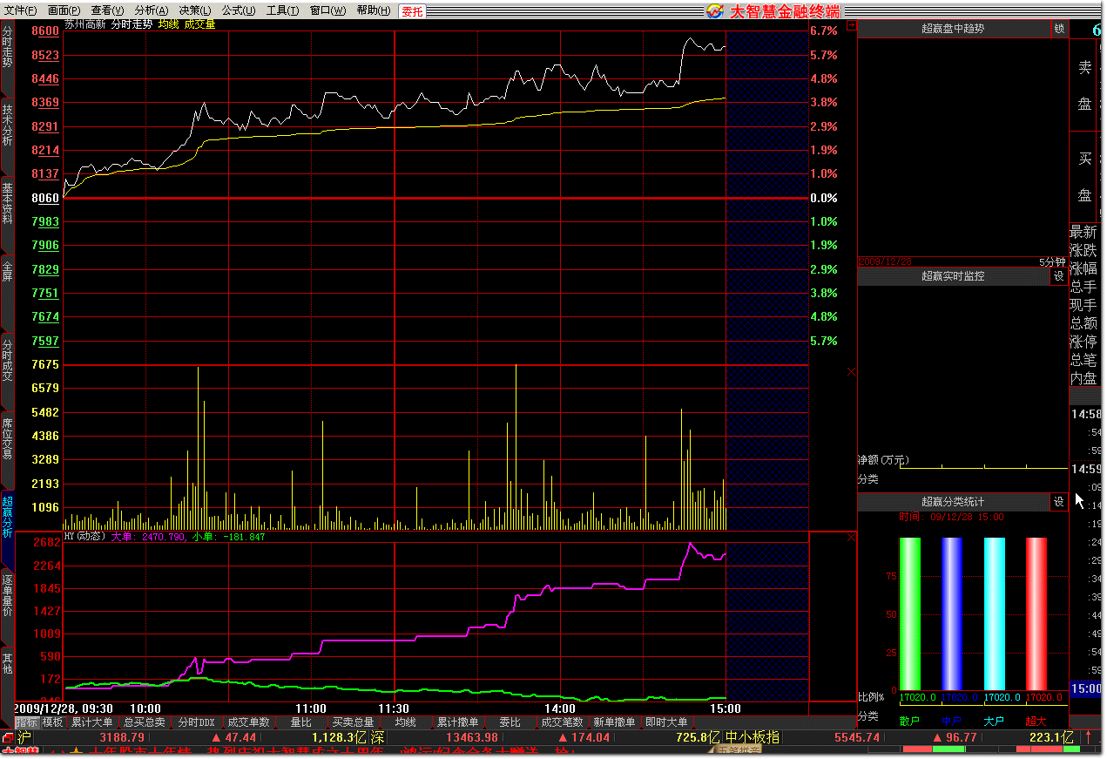Select the 总买总卖 indicator tab
This screenshot has width=1107, height=759.
(x=145, y=722)
